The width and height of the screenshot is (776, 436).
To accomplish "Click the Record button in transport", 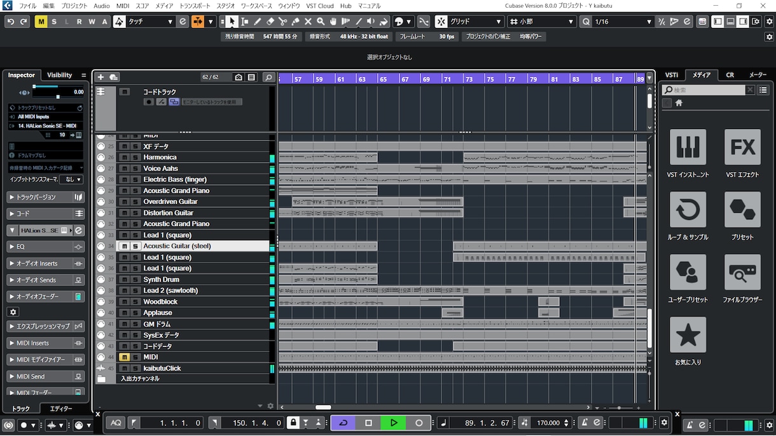I will [x=419, y=423].
